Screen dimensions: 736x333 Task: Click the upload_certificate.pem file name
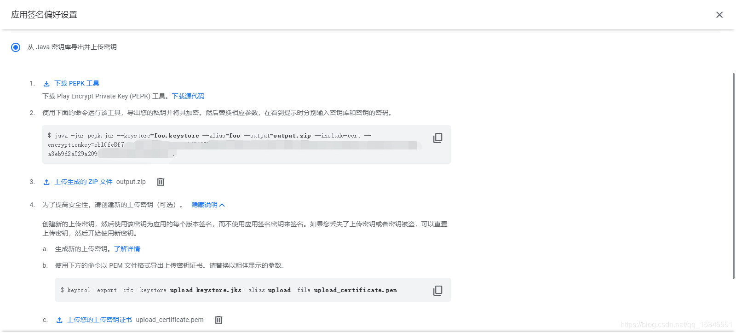tap(170, 320)
